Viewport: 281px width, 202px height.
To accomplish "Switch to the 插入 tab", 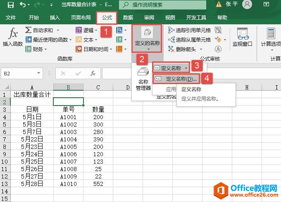I will (x=55, y=17).
